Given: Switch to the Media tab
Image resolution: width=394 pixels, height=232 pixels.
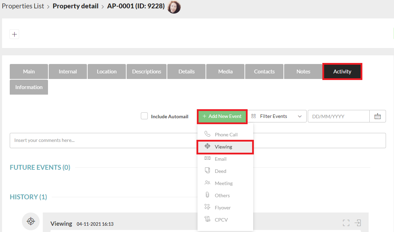Looking at the screenshot, I should tap(225, 72).
